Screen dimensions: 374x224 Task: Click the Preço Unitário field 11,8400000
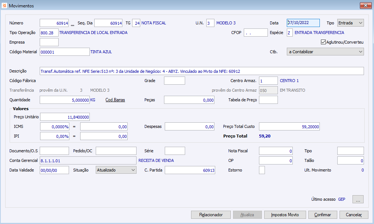point(65,117)
